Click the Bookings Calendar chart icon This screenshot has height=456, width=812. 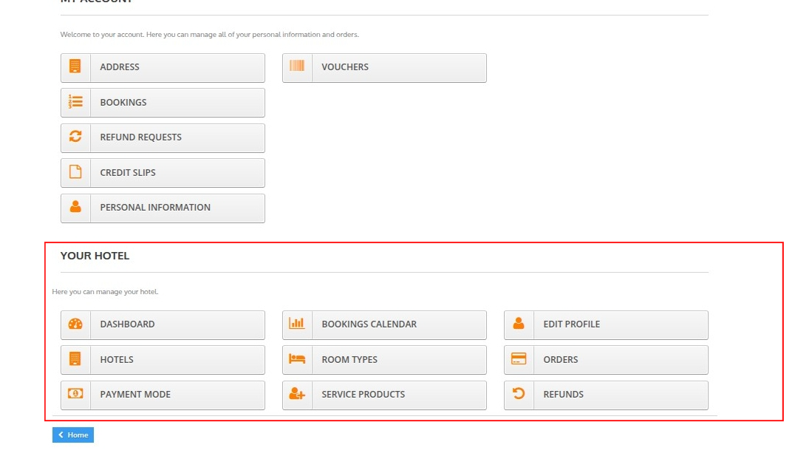coord(297,324)
